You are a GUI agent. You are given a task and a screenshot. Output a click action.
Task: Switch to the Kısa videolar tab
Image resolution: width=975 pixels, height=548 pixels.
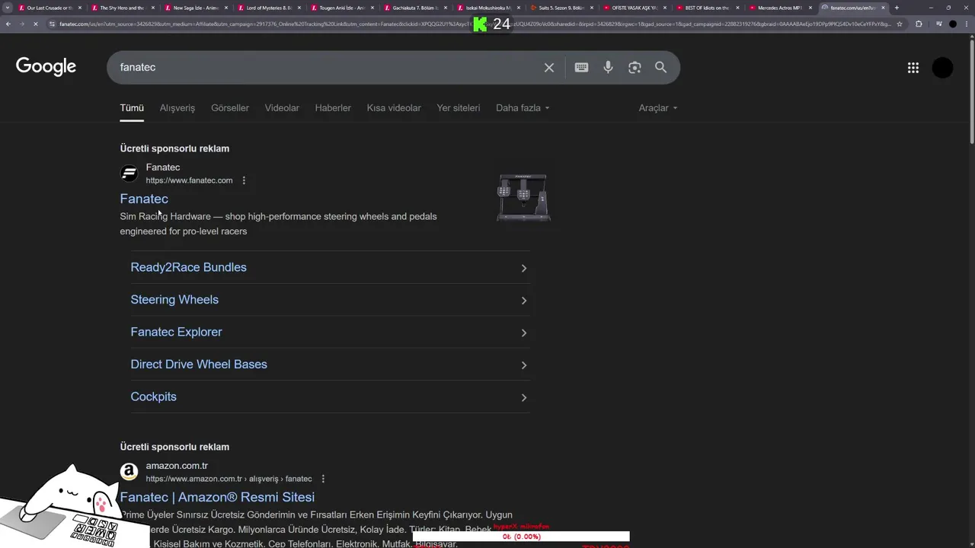tap(394, 108)
